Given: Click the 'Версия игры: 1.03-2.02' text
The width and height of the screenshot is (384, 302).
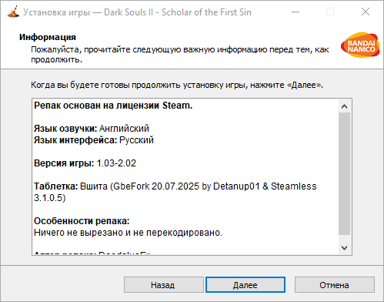Looking at the screenshot, I should pos(85,163).
